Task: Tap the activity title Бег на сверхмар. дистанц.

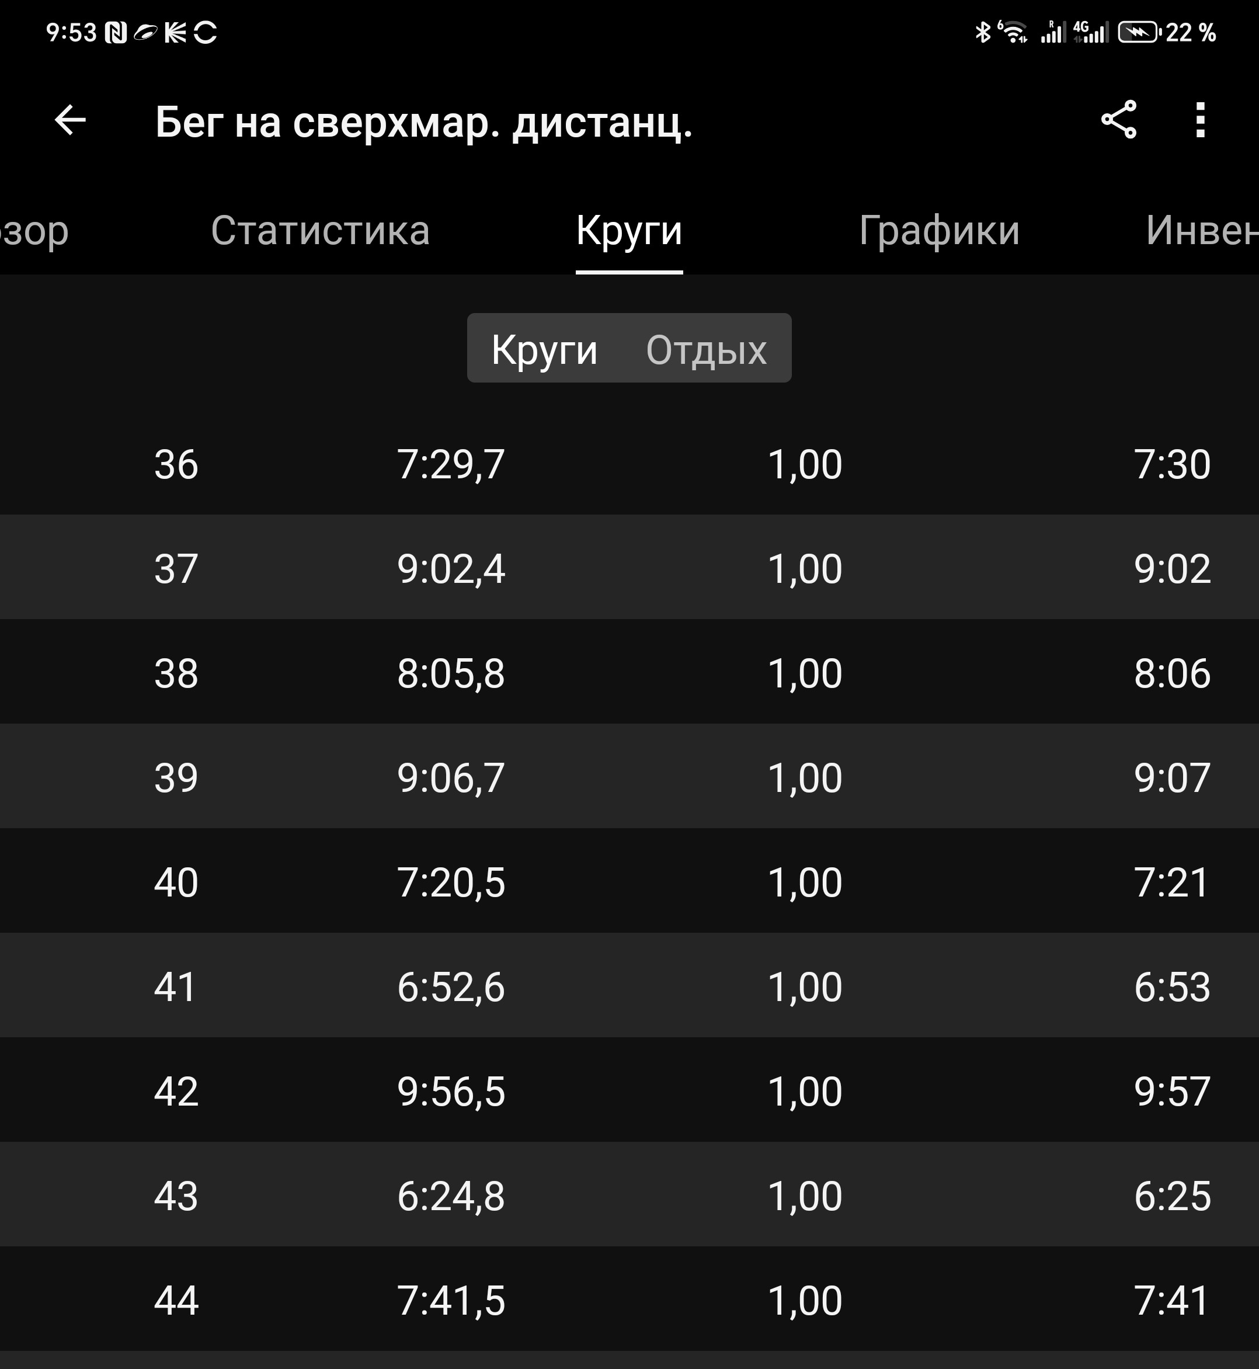Action: pos(424,123)
